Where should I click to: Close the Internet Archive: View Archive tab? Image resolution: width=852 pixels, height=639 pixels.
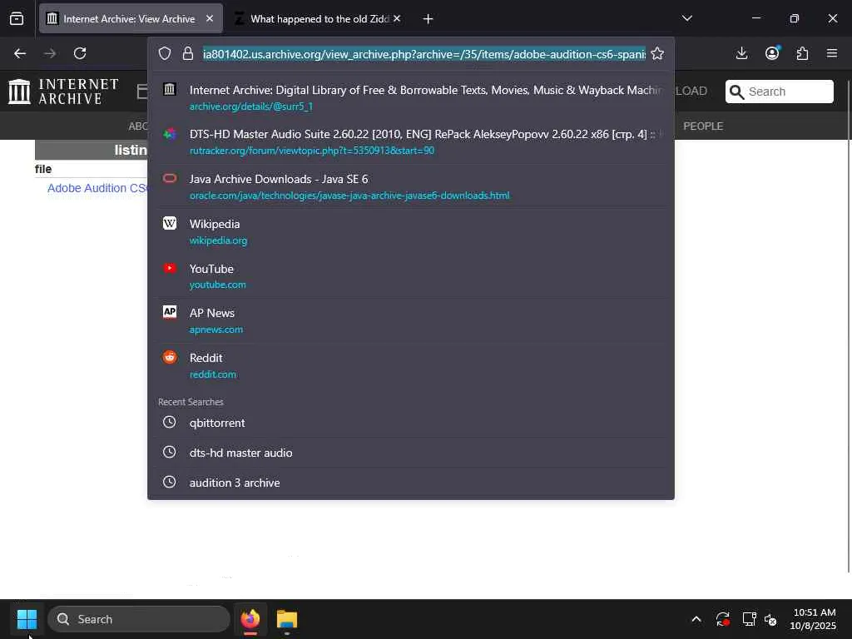tap(210, 18)
